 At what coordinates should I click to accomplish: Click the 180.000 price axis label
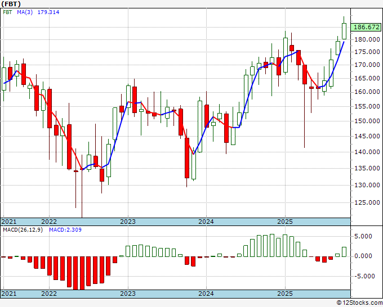[x=367, y=39]
